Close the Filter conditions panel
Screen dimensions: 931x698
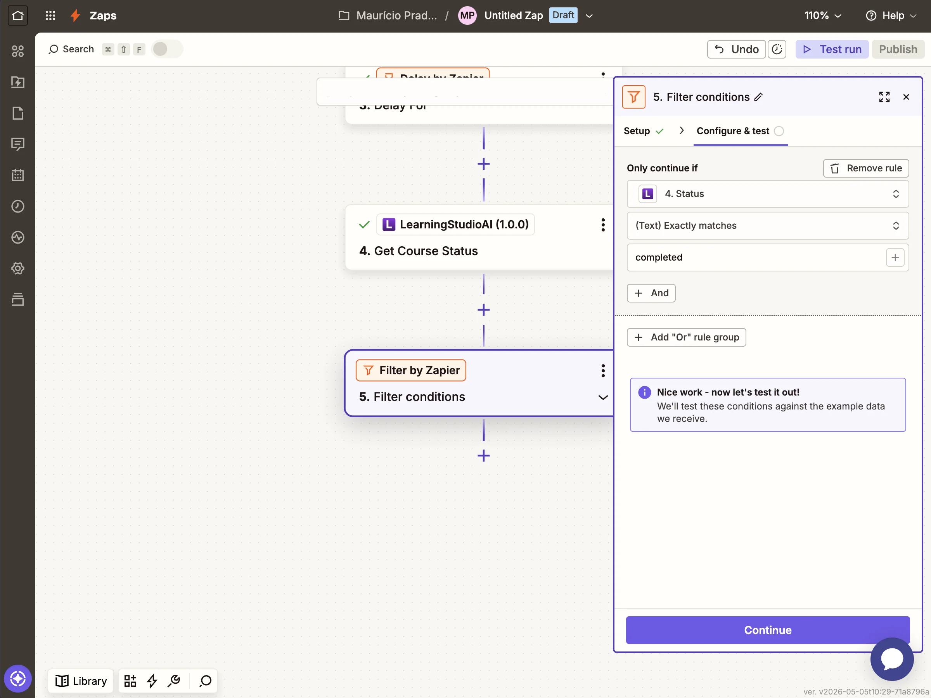[x=906, y=97]
